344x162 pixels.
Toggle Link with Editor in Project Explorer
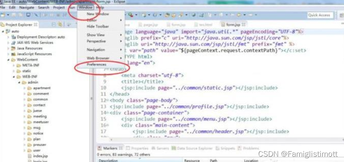pos(60,25)
